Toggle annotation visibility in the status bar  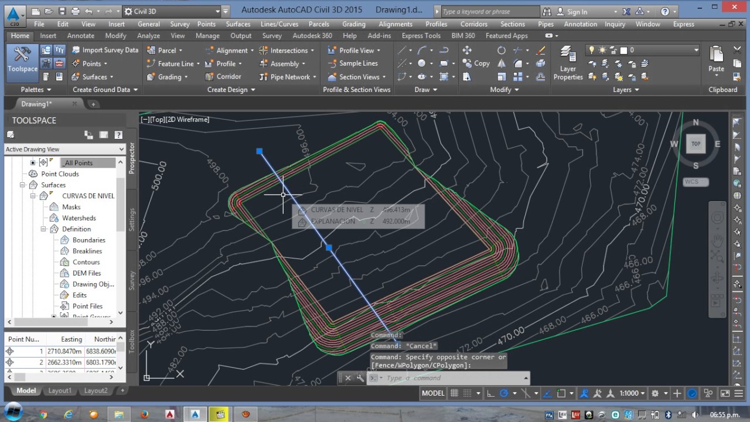click(x=584, y=393)
